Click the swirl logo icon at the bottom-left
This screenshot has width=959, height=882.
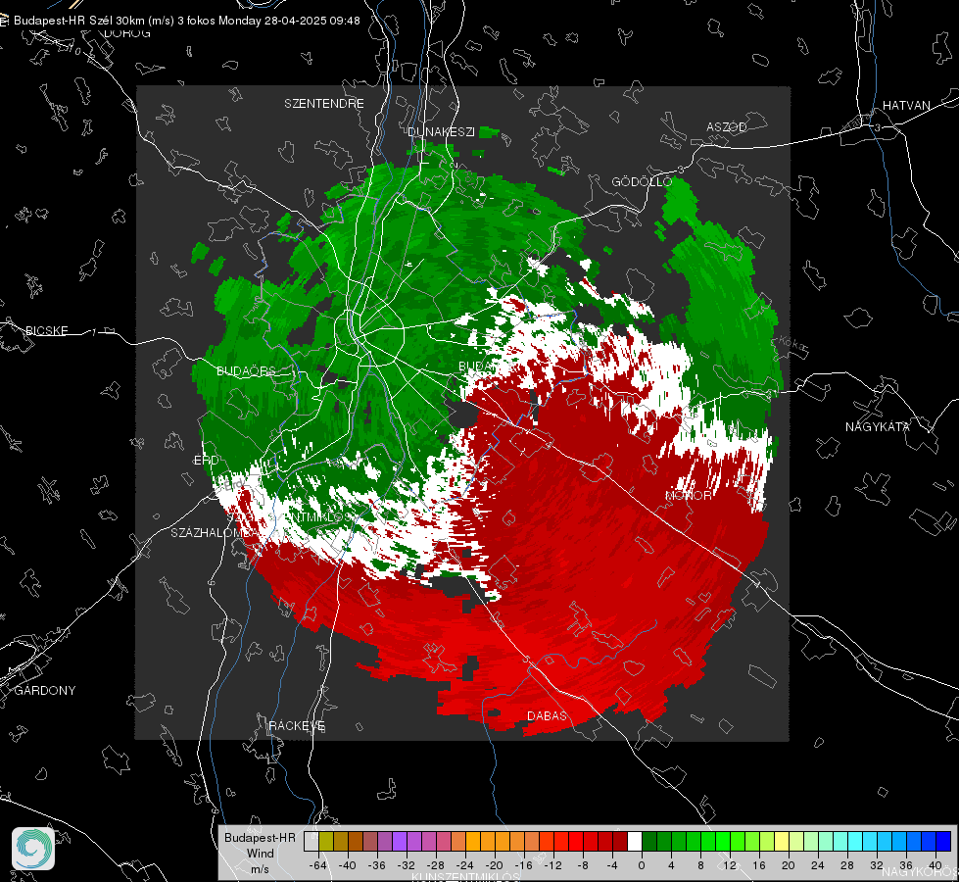click(33, 849)
